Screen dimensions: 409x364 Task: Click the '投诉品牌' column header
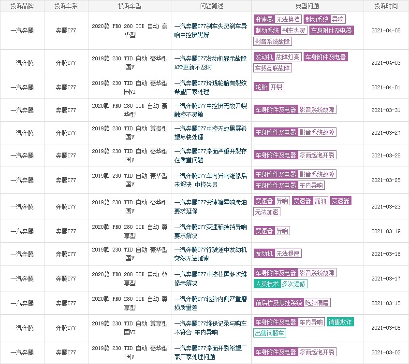click(x=22, y=6)
